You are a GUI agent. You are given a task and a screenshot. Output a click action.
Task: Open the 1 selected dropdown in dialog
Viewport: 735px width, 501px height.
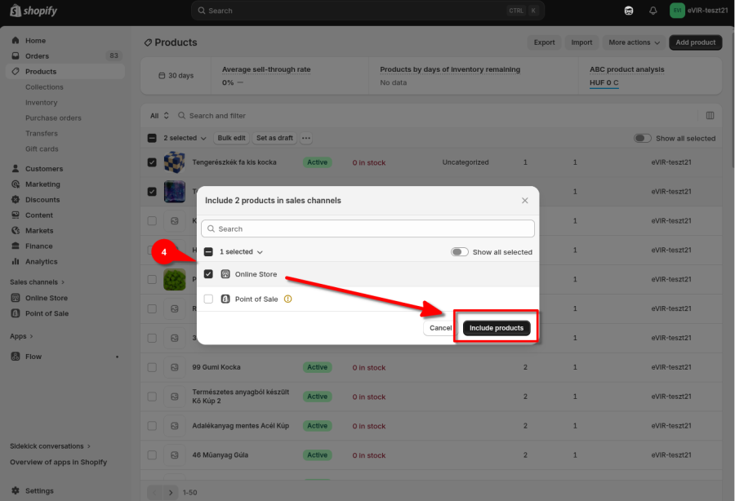click(241, 252)
